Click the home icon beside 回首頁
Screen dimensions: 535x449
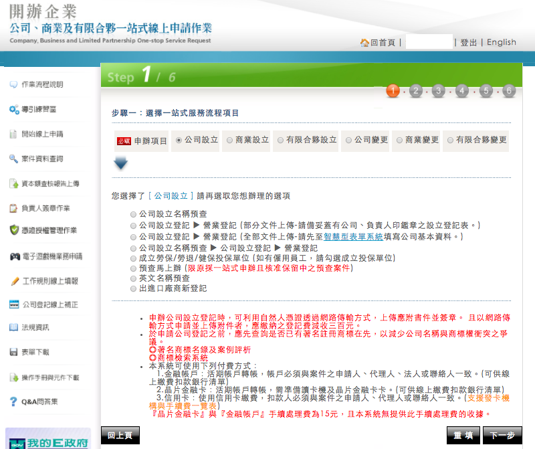tap(364, 43)
